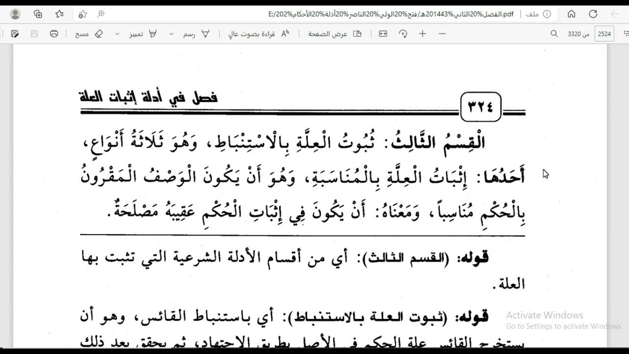Select the Highlight (تمييز) tool
Screen dimensions: 629x354
pos(143,34)
